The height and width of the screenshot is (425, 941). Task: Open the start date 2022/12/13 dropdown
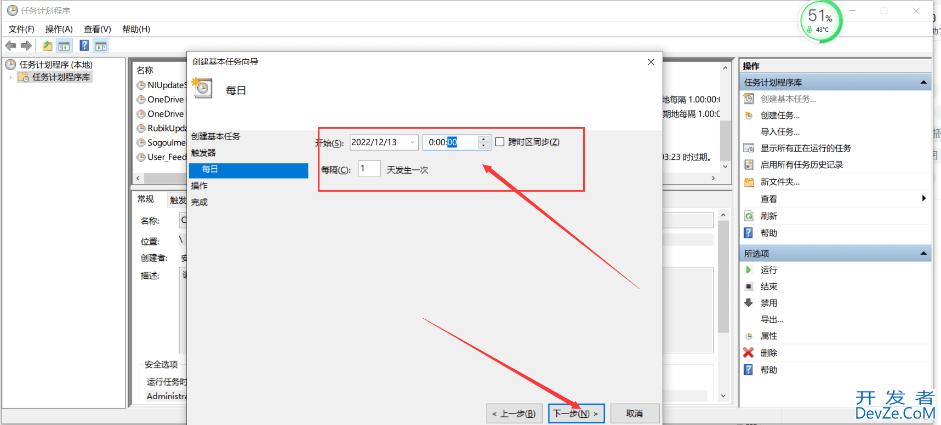[413, 142]
